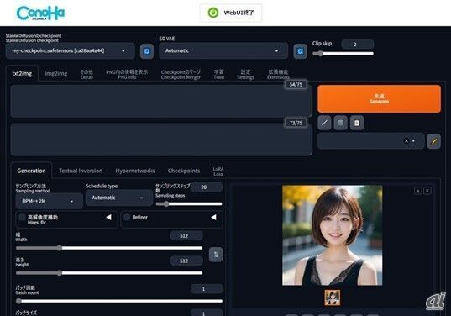Adjust the Clip skip slider
Screen dimensions: 451x316
343,54
